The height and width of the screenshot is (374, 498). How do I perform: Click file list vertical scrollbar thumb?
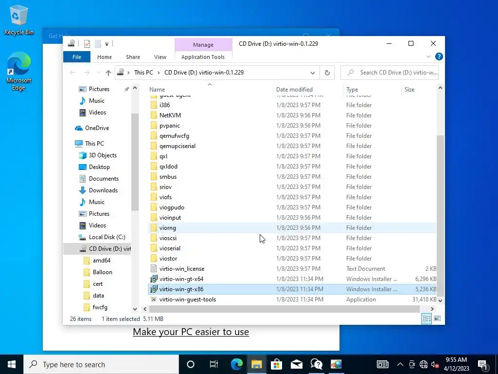click(440, 216)
